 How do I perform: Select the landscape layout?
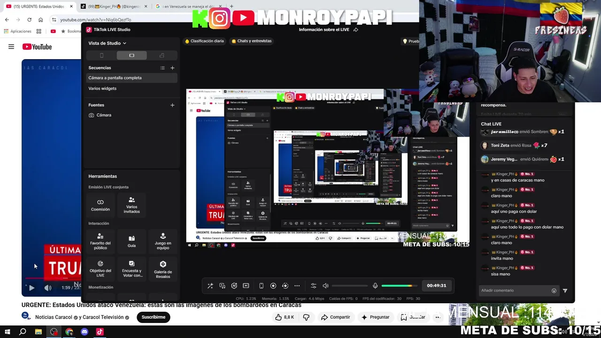(131, 55)
